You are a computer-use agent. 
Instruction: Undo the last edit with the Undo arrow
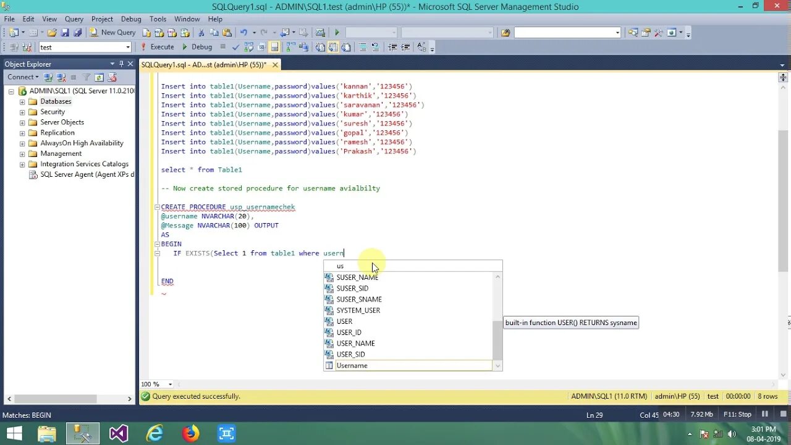[244, 32]
